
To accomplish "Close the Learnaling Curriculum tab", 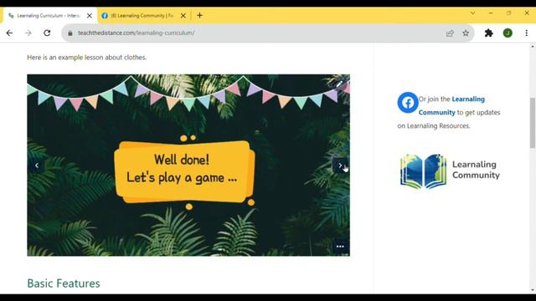I will pyautogui.click(x=90, y=16).
